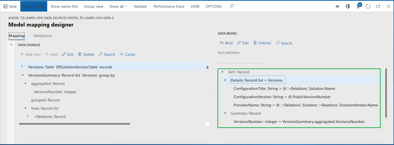Refresh the page with circular arrow icon

[x=368, y=7]
